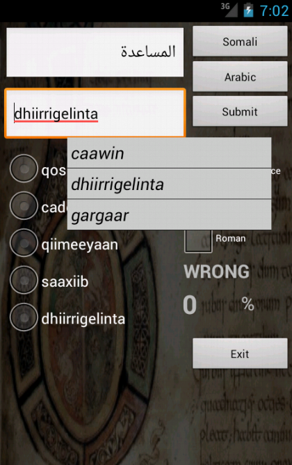Focus the answer input containing dhiirrigelinta

pos(95,113)
